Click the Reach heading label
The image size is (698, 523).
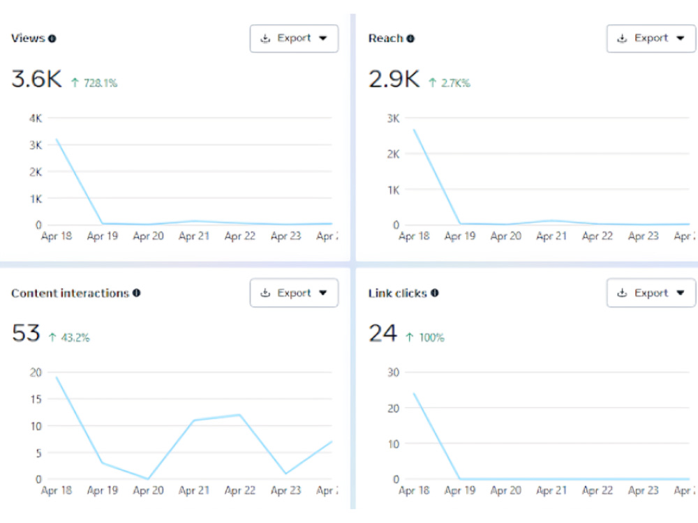coord(385,38)
